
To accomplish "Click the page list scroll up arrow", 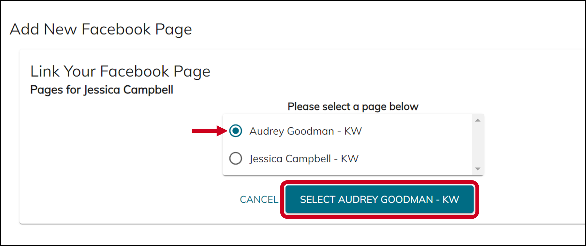I will point(478,120).
